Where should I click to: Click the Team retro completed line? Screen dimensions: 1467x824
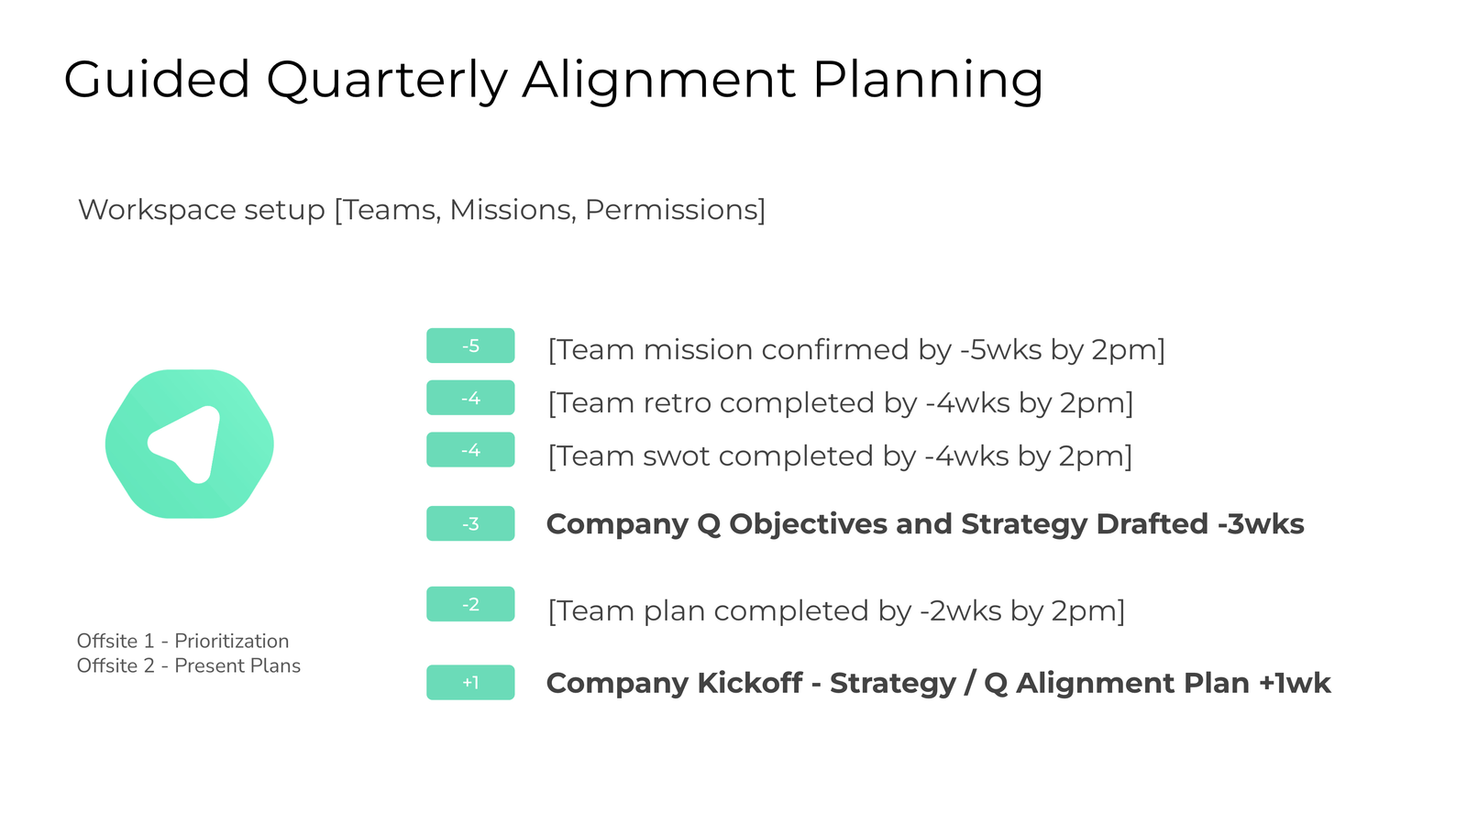pyautogui.click(x=840, y=402)
